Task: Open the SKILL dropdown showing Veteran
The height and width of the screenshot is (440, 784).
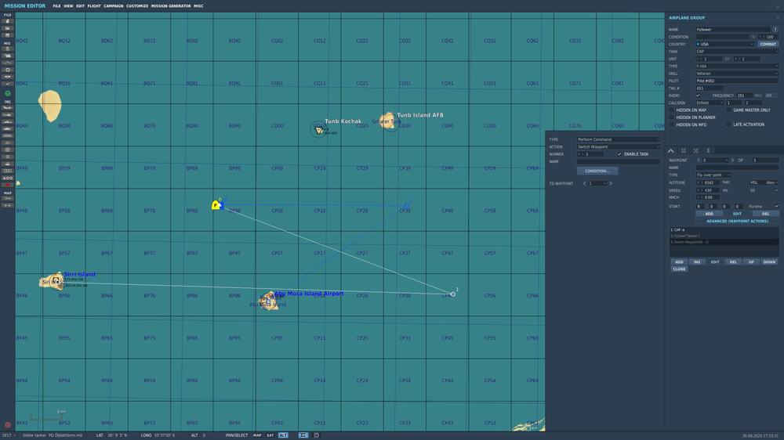Action: (737, 74)
